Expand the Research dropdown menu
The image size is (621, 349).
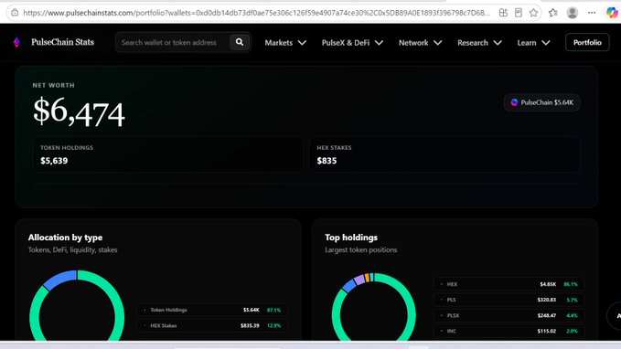pos(479,42)
